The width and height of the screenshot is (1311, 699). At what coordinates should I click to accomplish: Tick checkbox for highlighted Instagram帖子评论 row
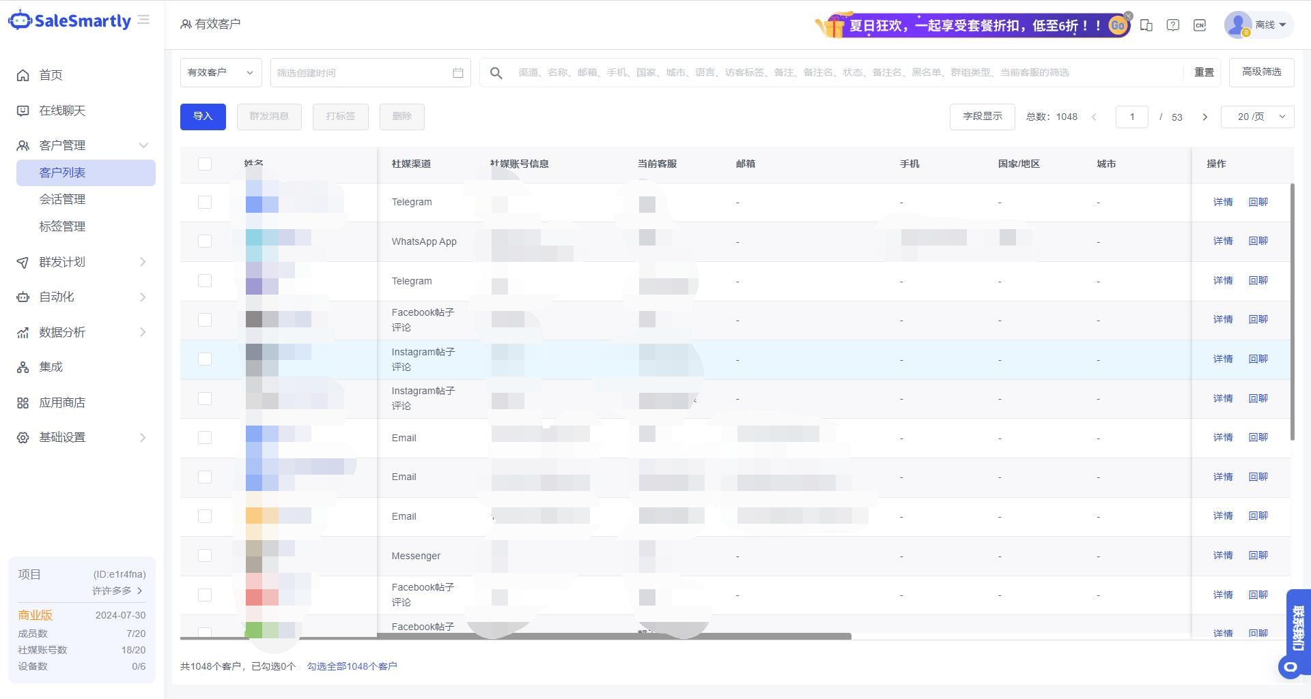point(205,359)
